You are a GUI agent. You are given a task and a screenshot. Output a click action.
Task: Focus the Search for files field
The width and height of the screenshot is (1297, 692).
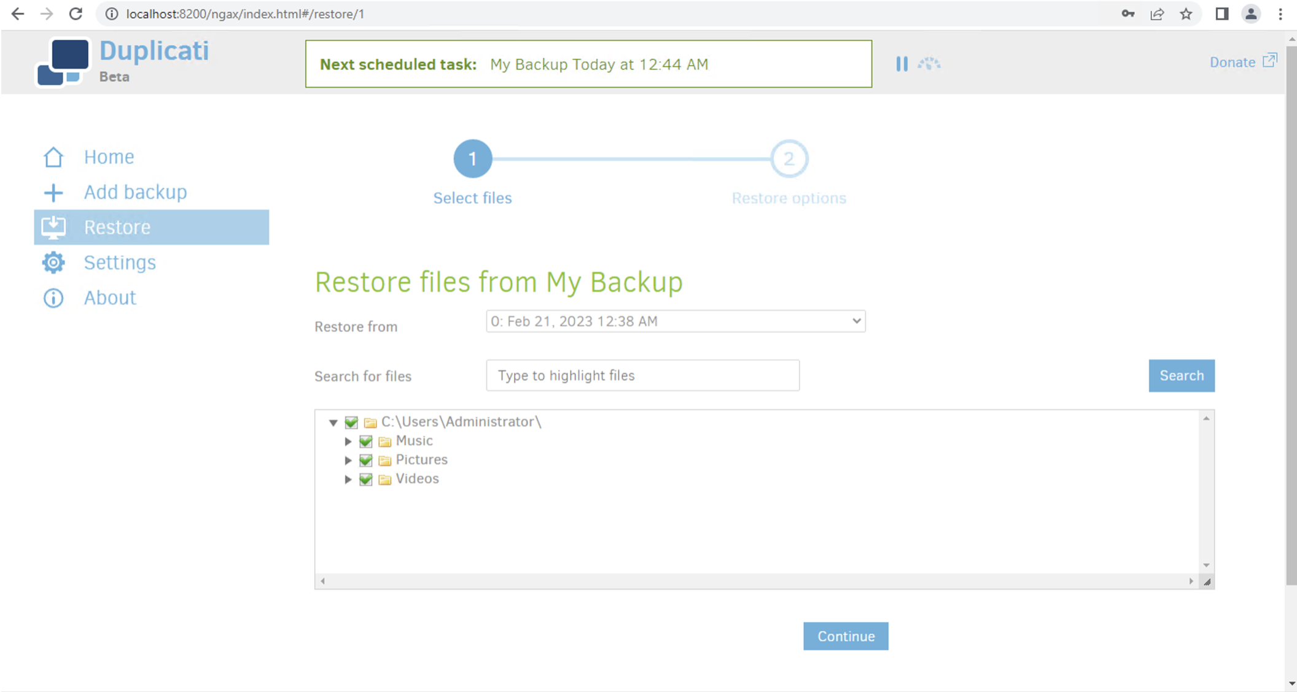(642, 375)
